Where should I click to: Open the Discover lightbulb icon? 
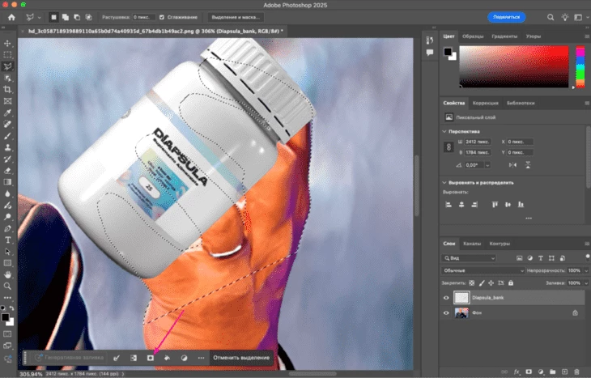click(564, 17)
